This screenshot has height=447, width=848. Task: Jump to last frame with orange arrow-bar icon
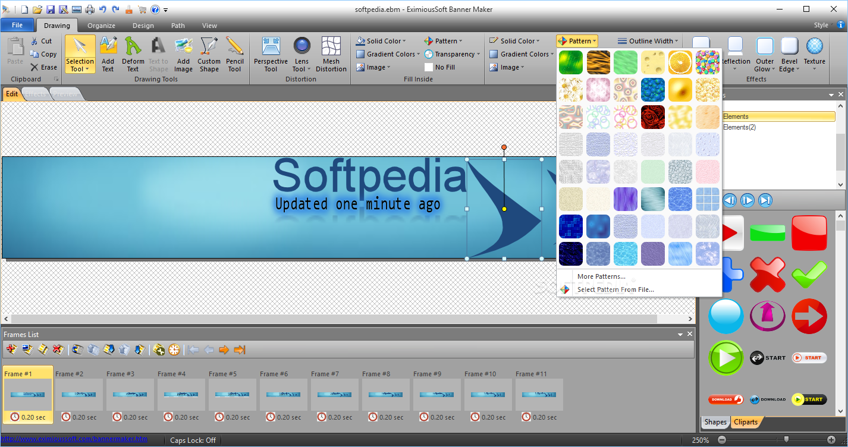(240, 350)
